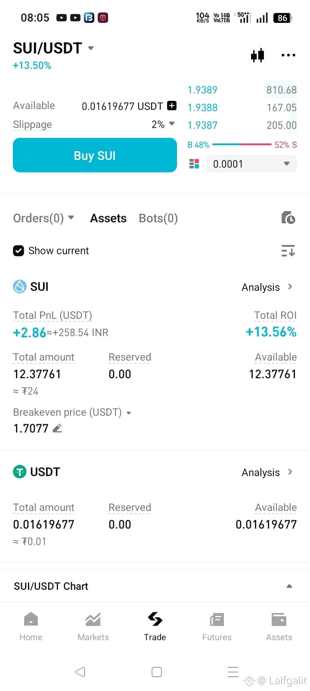Go to the Home tab
310x691 pixels.
pyautogui.click(x=31, y=627)
